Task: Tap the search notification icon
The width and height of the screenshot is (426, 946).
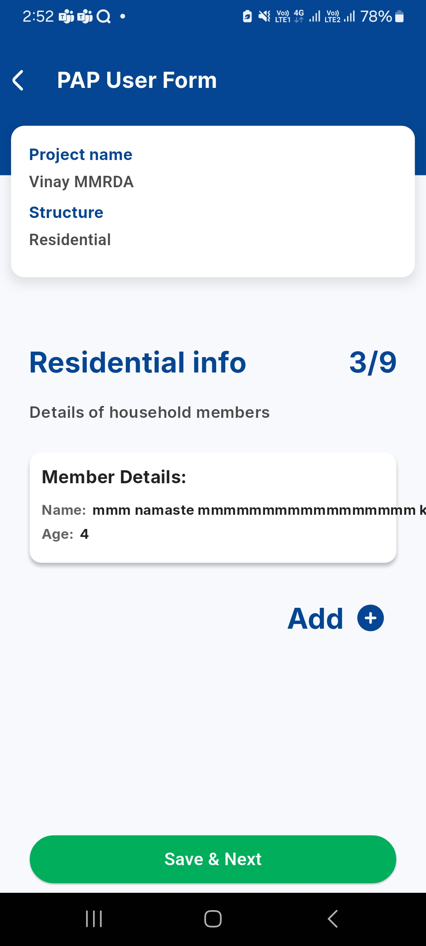Action: click(103, 17)
